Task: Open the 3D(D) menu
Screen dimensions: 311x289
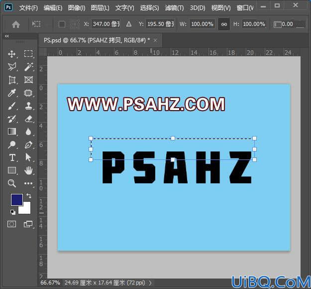Action: point(198,8)
